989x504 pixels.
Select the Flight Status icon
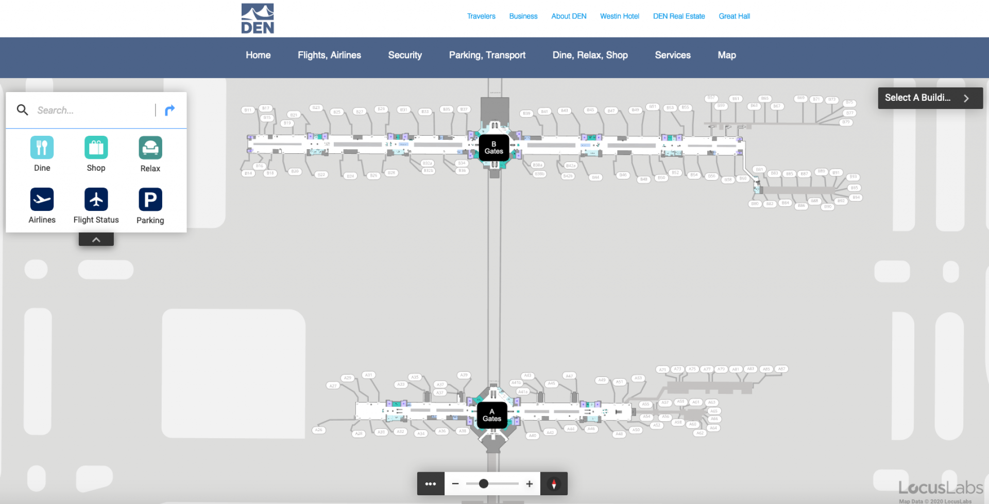click(96, 200)
